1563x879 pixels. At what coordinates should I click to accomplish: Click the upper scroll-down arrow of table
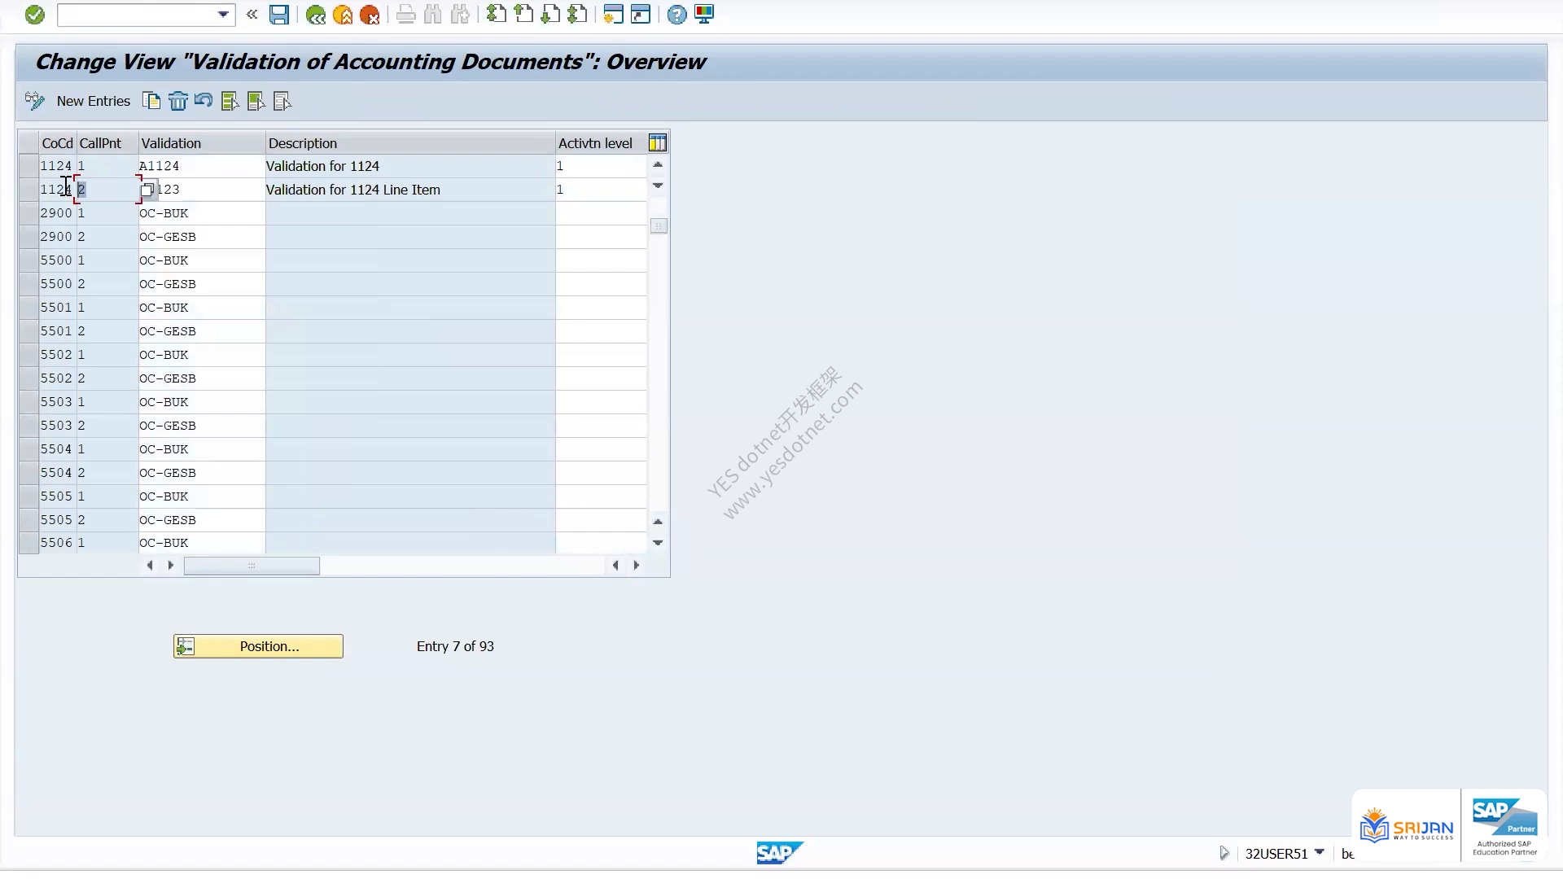pos(658,186)
